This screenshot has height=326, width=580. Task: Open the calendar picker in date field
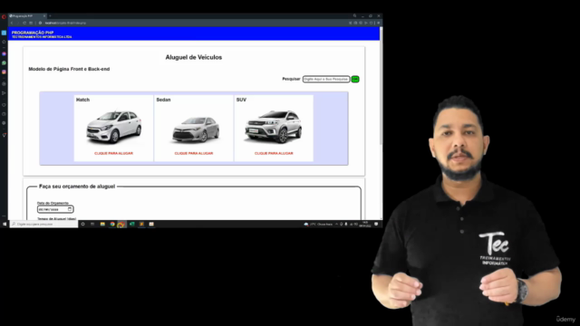click(70, 209)
